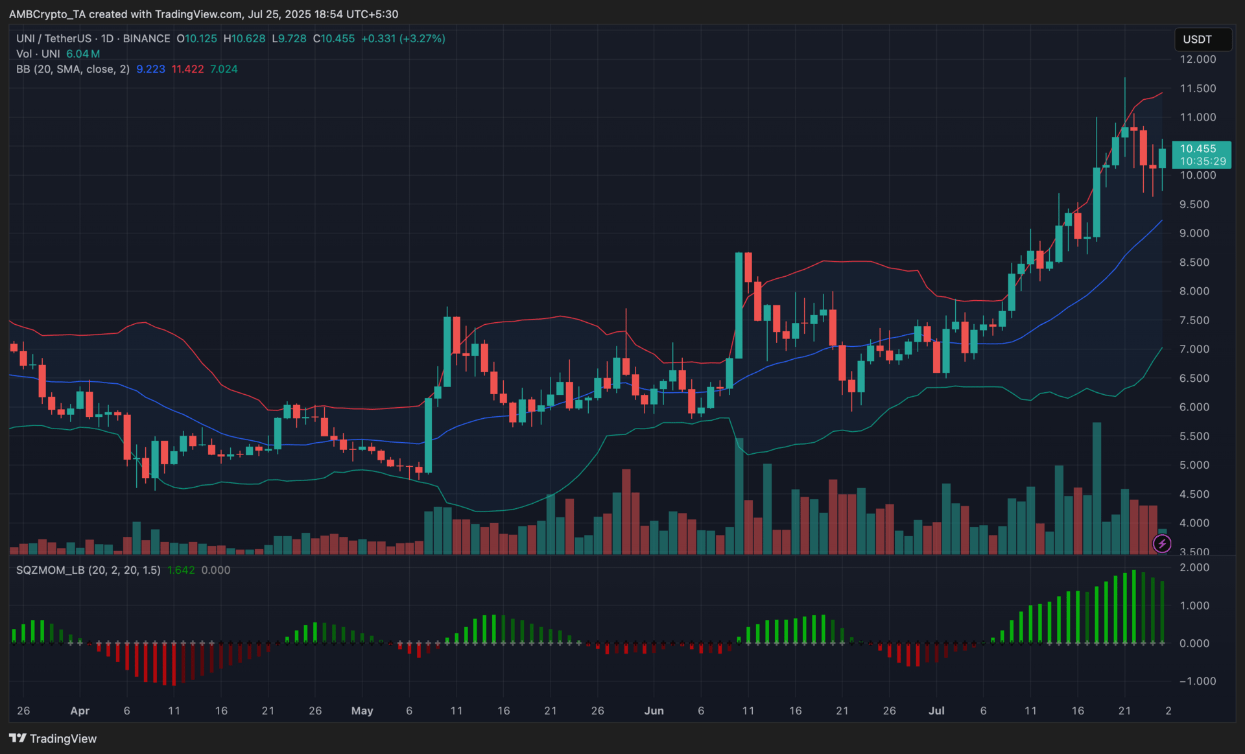Click the 9.000 price axis label
Viewport: 1245px width, 754px height.
(x=1194, y=233)
